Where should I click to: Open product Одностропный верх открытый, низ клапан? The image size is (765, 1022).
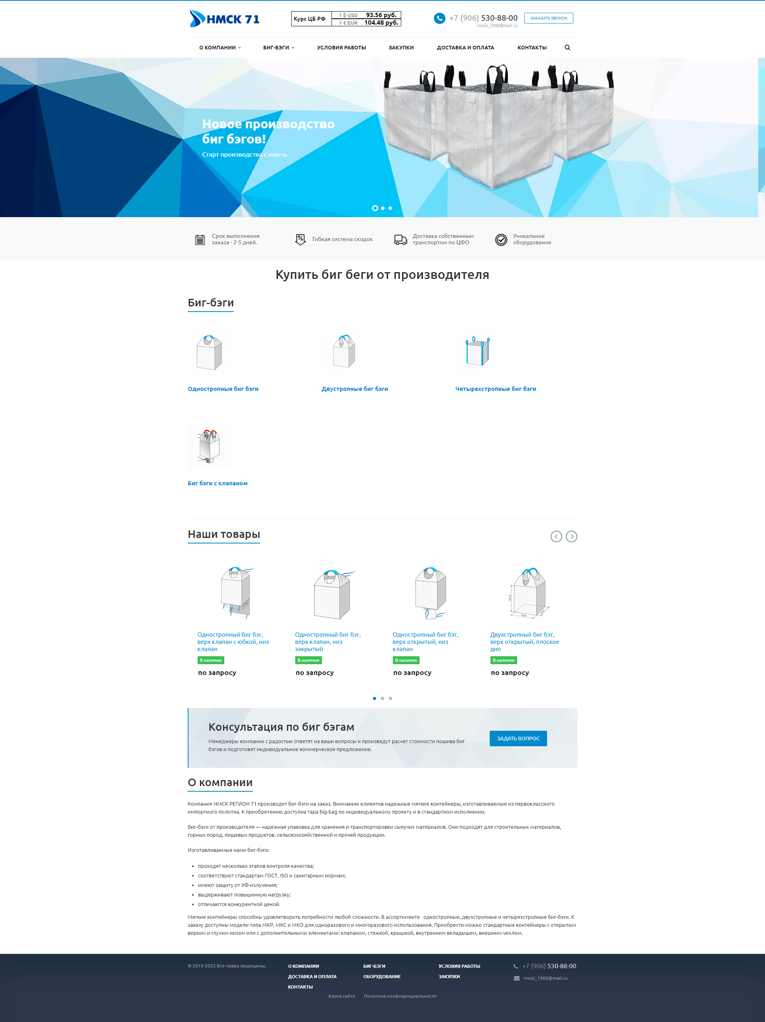pyautogui.click(x=426, y=642)
